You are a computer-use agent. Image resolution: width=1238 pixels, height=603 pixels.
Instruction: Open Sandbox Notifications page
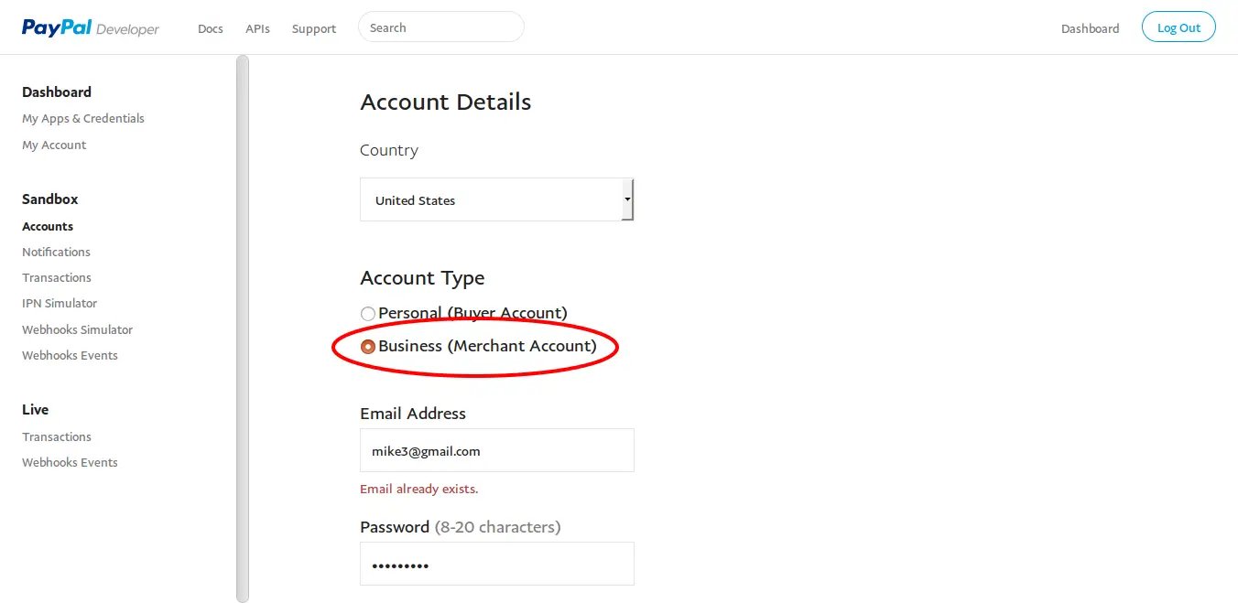(x=56, y=252)
